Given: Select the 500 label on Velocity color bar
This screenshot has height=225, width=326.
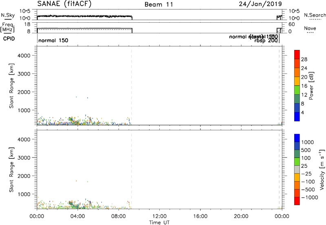Looking at the screenshot, I should 306,150.
